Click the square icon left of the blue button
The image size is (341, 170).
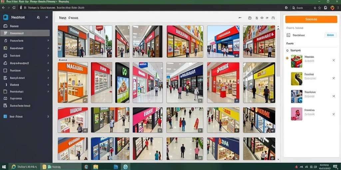289,35
